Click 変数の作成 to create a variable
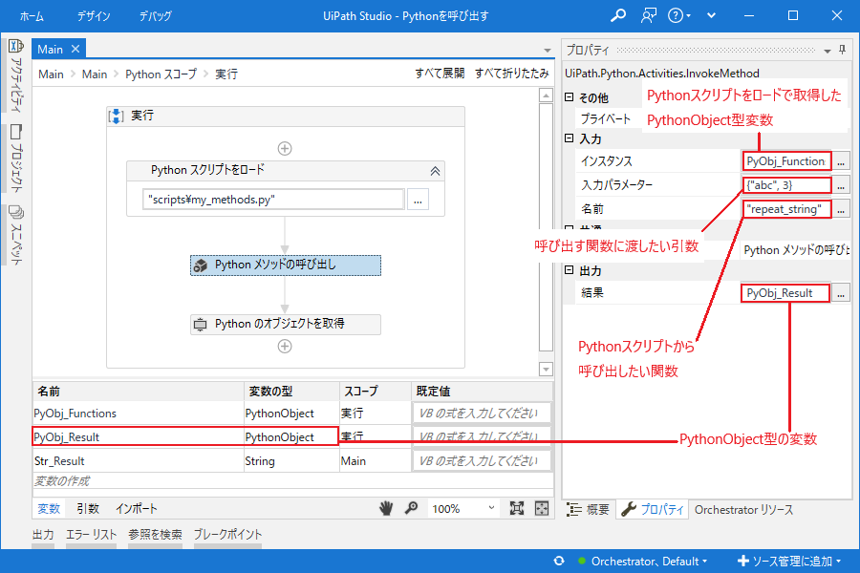 coord(61,481)
